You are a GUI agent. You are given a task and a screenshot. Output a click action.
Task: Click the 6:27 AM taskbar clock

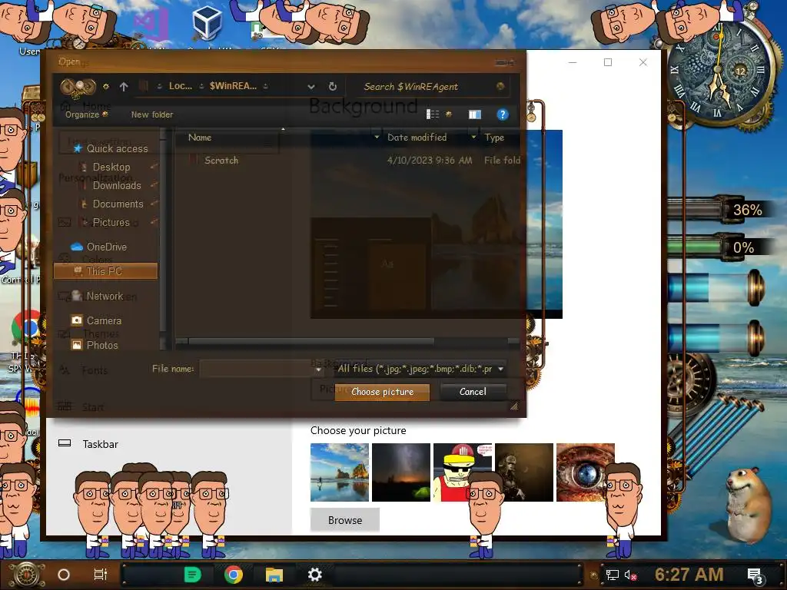pos(689,575)
